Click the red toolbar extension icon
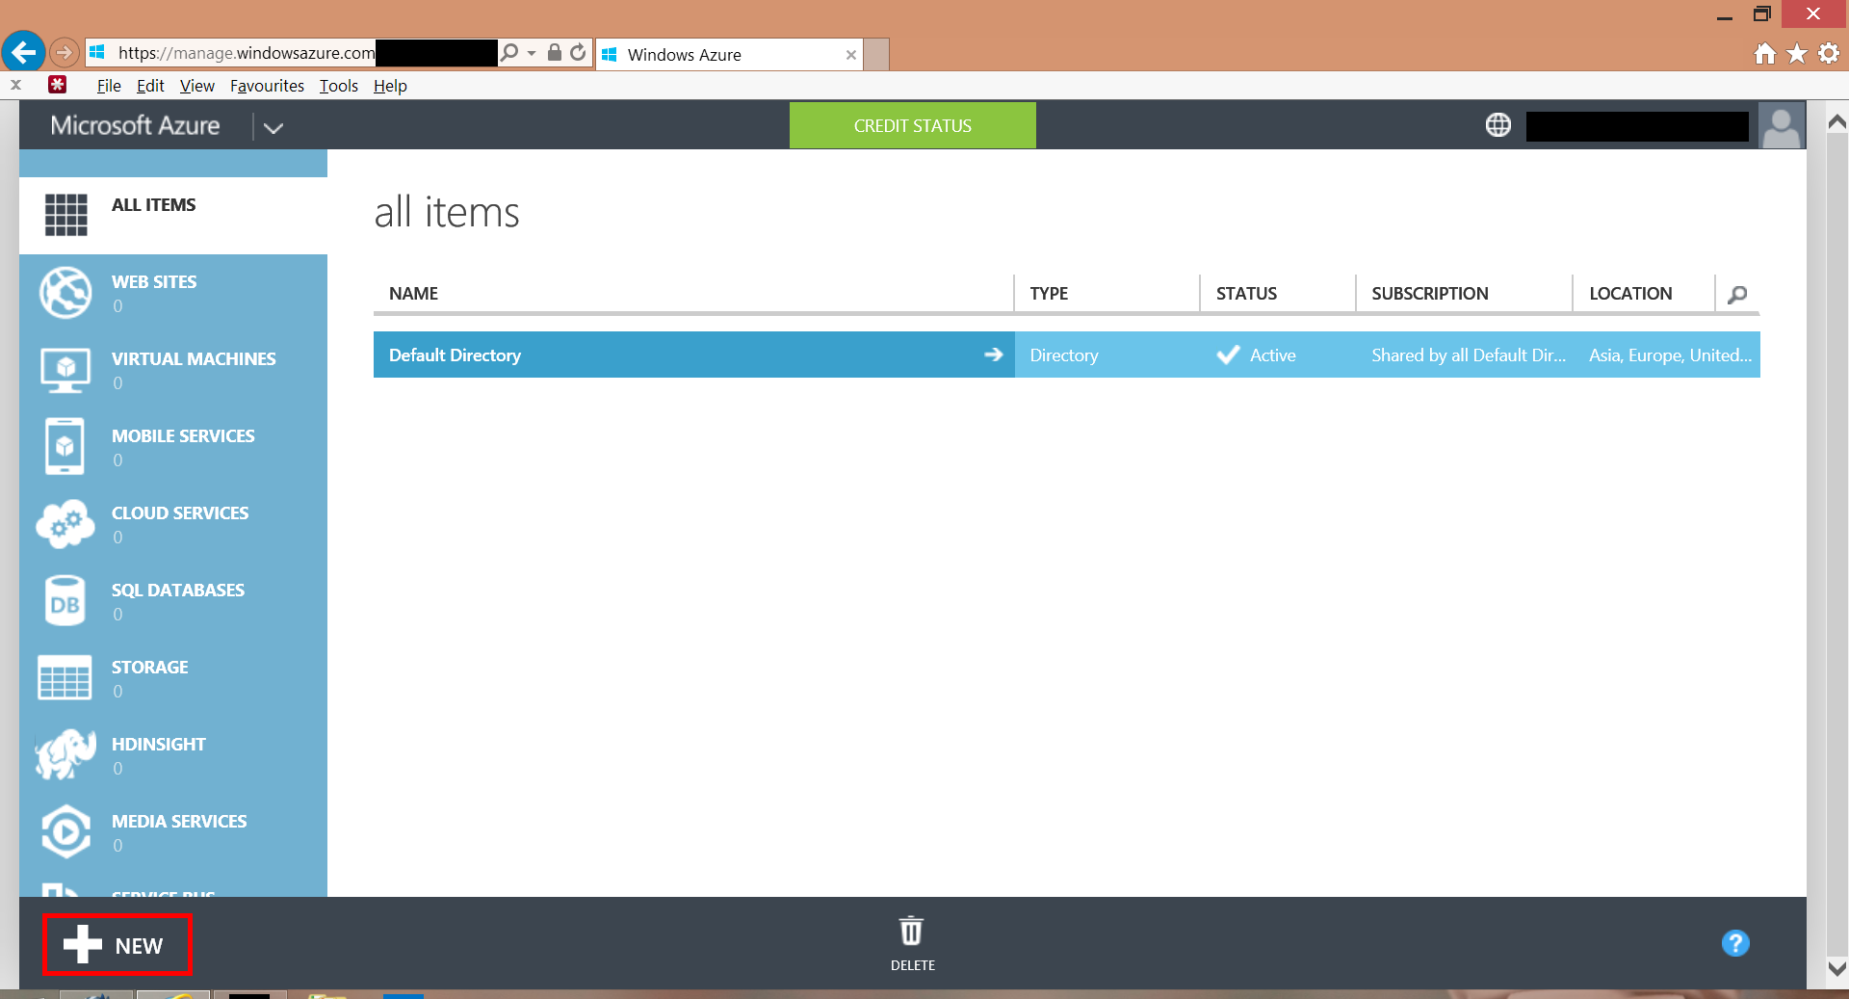The height and width of the screenshot is (999, 1849). click(x=58, y=85)
